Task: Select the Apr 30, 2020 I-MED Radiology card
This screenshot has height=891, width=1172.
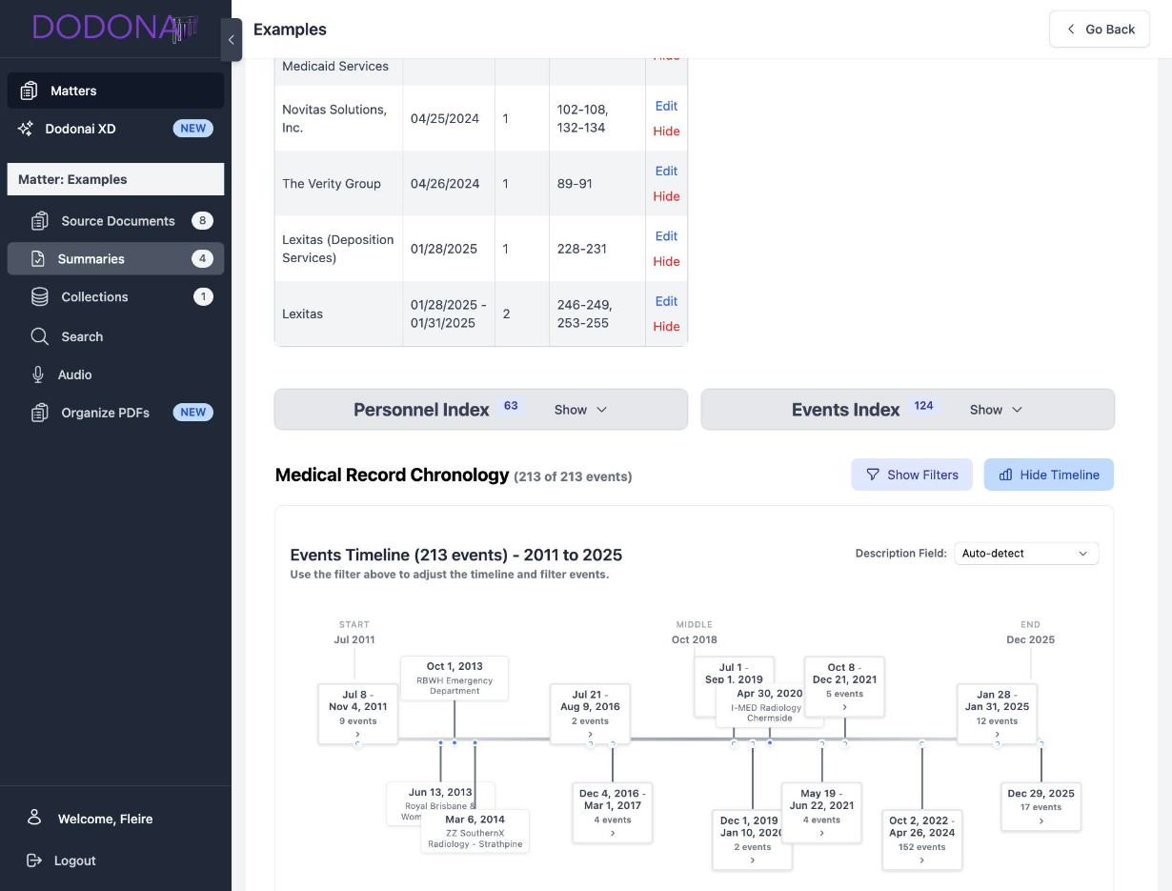Action: tap(770, 706)
